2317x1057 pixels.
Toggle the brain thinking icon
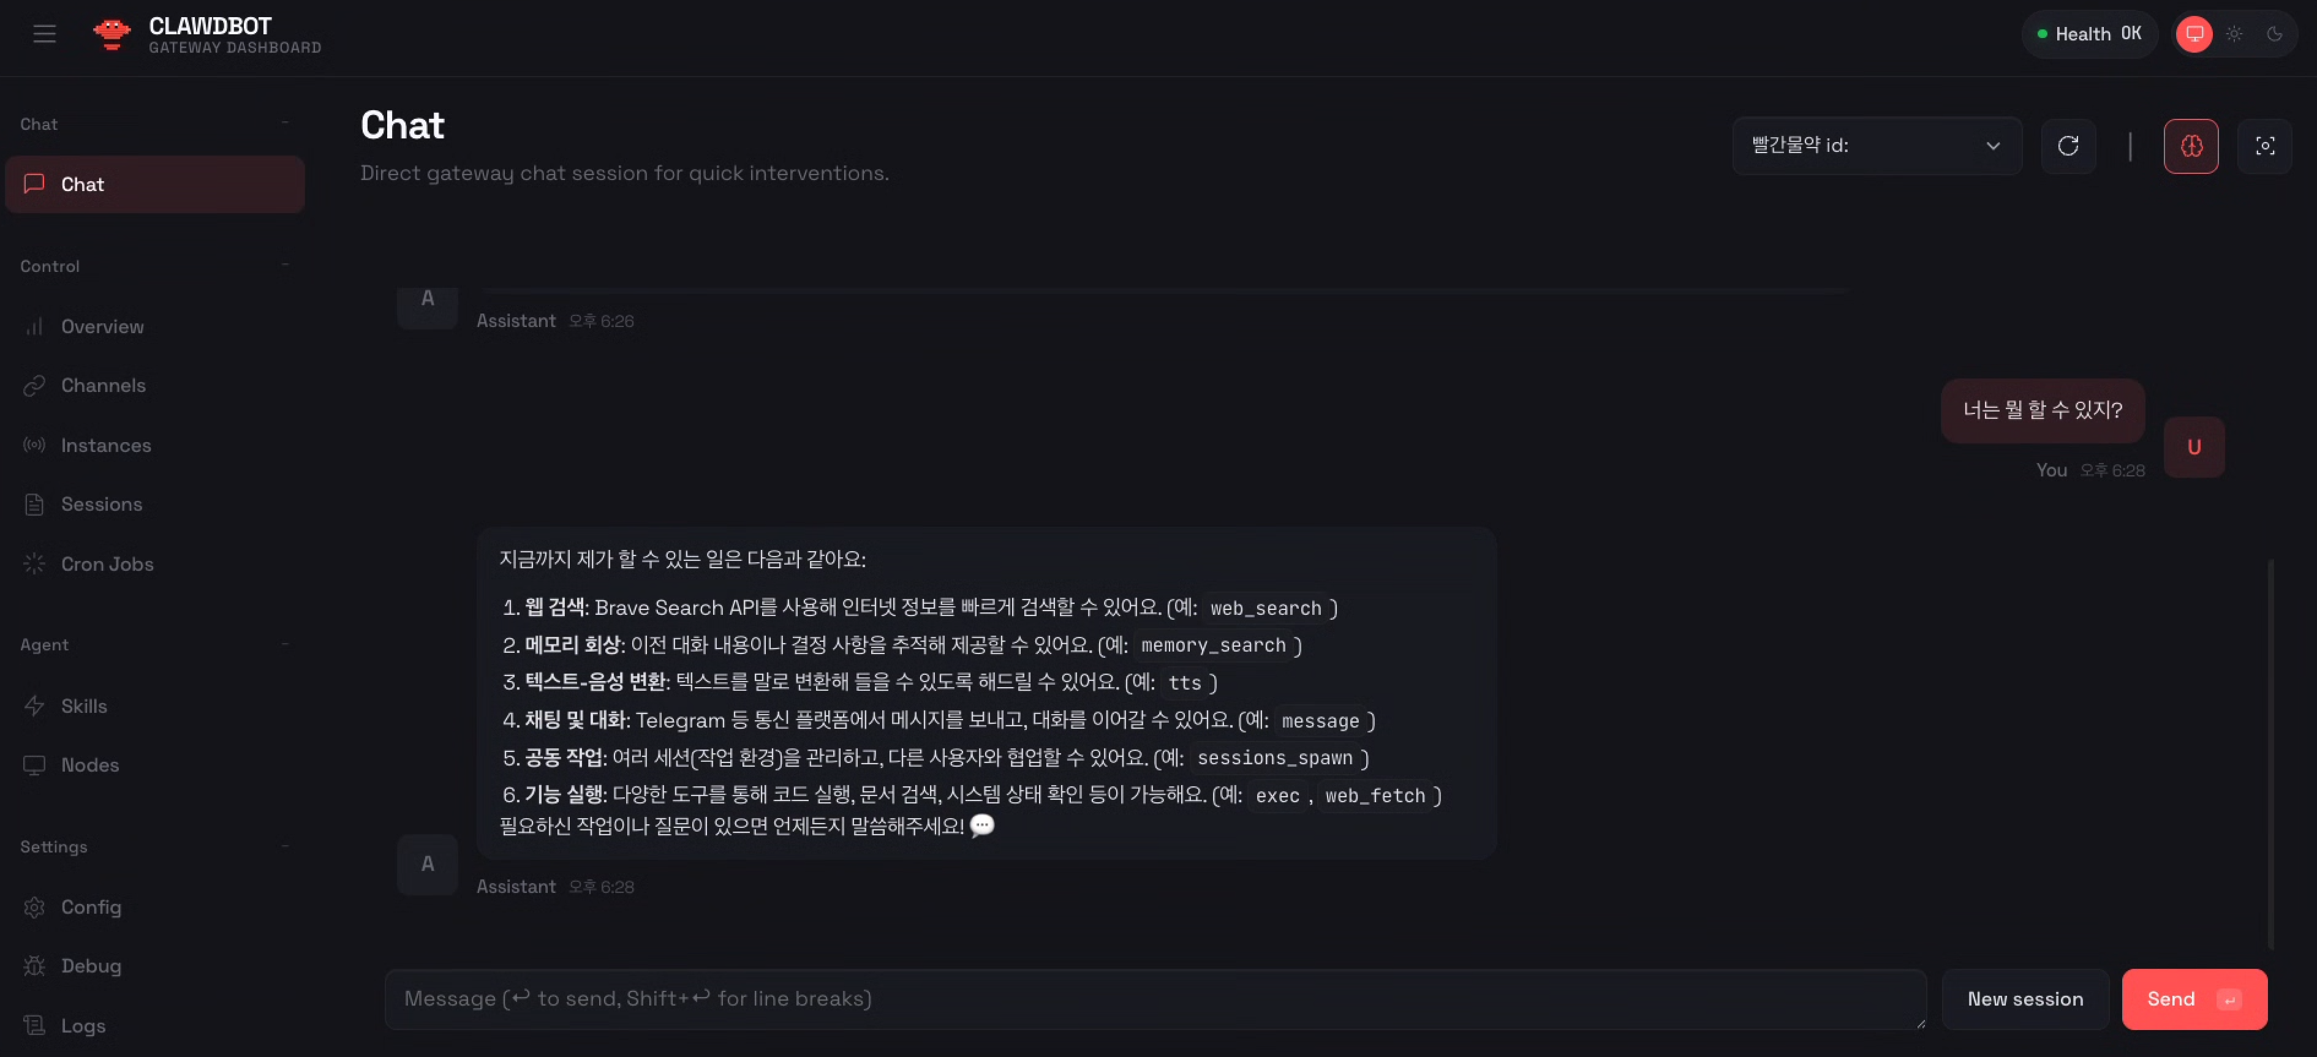coord(2190,146)
